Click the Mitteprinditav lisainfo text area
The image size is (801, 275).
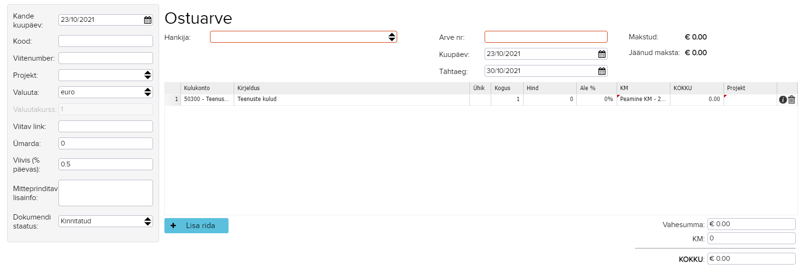[x=105, y=193]
